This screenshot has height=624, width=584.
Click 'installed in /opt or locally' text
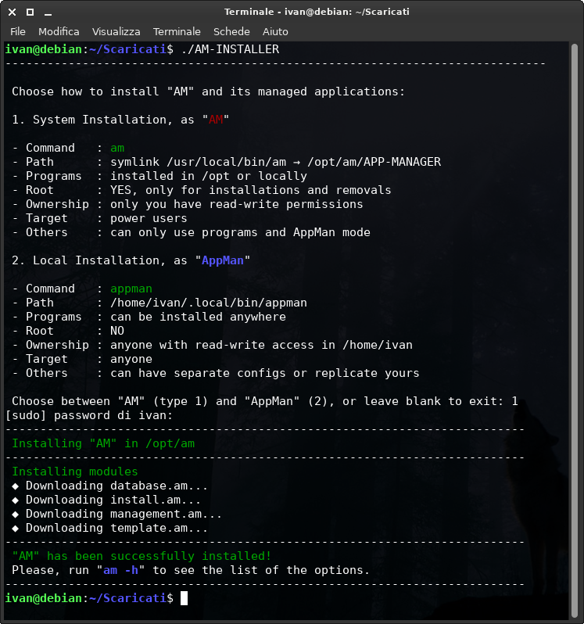coord(209,176)
